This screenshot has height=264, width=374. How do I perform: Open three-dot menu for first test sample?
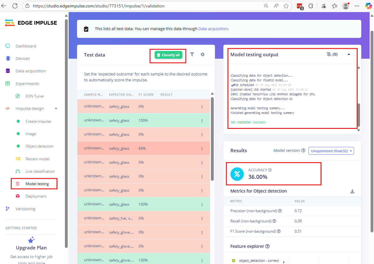click(x=202, y=107)
